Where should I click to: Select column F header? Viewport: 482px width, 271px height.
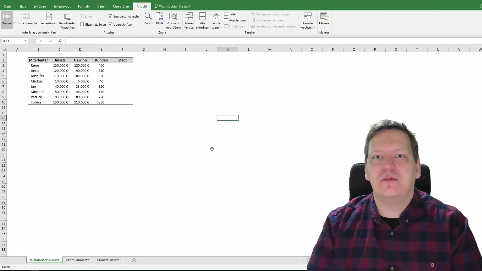click(x=123, y=49)
